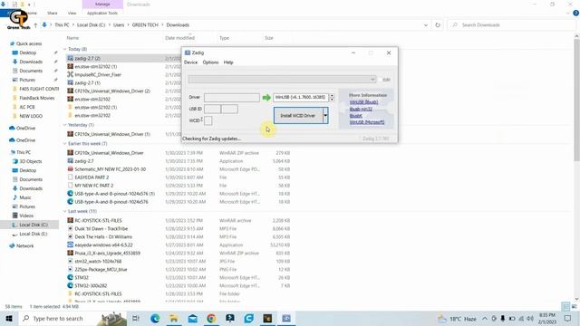The width and height of the screenshot is (580, 326).
Task: Open the Mail app from taskbar
Action: [192, 318]
